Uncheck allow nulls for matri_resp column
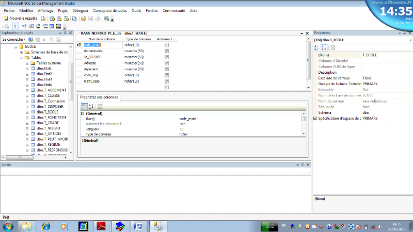This screenshot has height=232, width=413. (166, 81)
